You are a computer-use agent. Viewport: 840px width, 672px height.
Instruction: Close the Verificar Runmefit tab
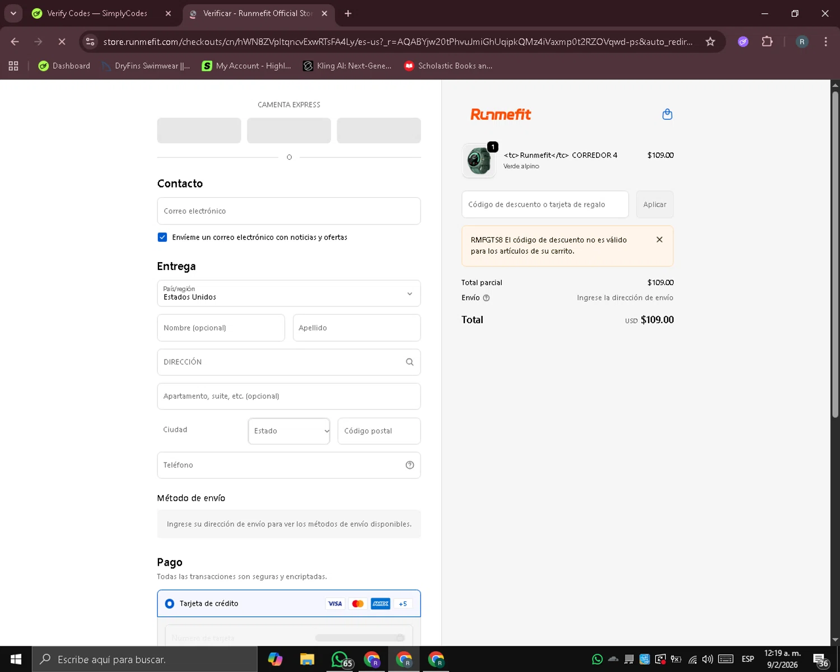tap(324, 13)
